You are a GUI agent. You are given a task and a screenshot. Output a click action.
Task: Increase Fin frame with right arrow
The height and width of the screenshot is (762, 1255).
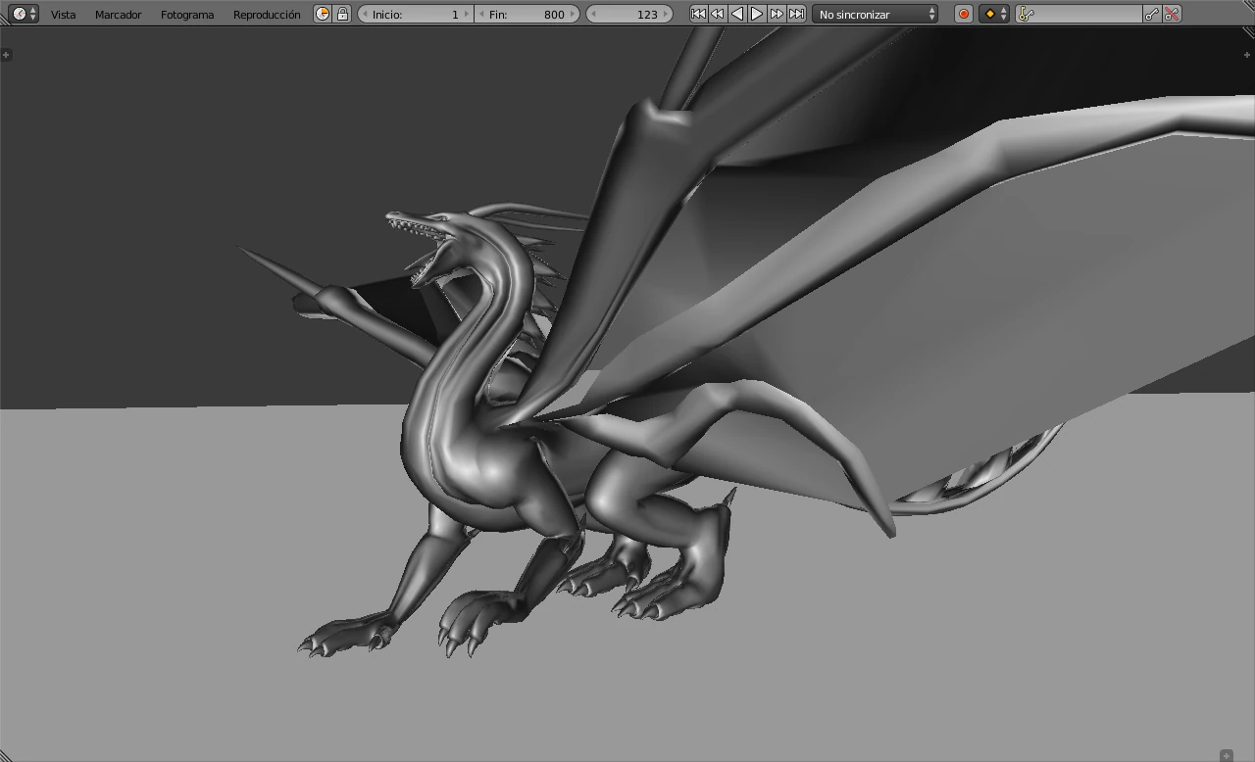coord(574,14)
